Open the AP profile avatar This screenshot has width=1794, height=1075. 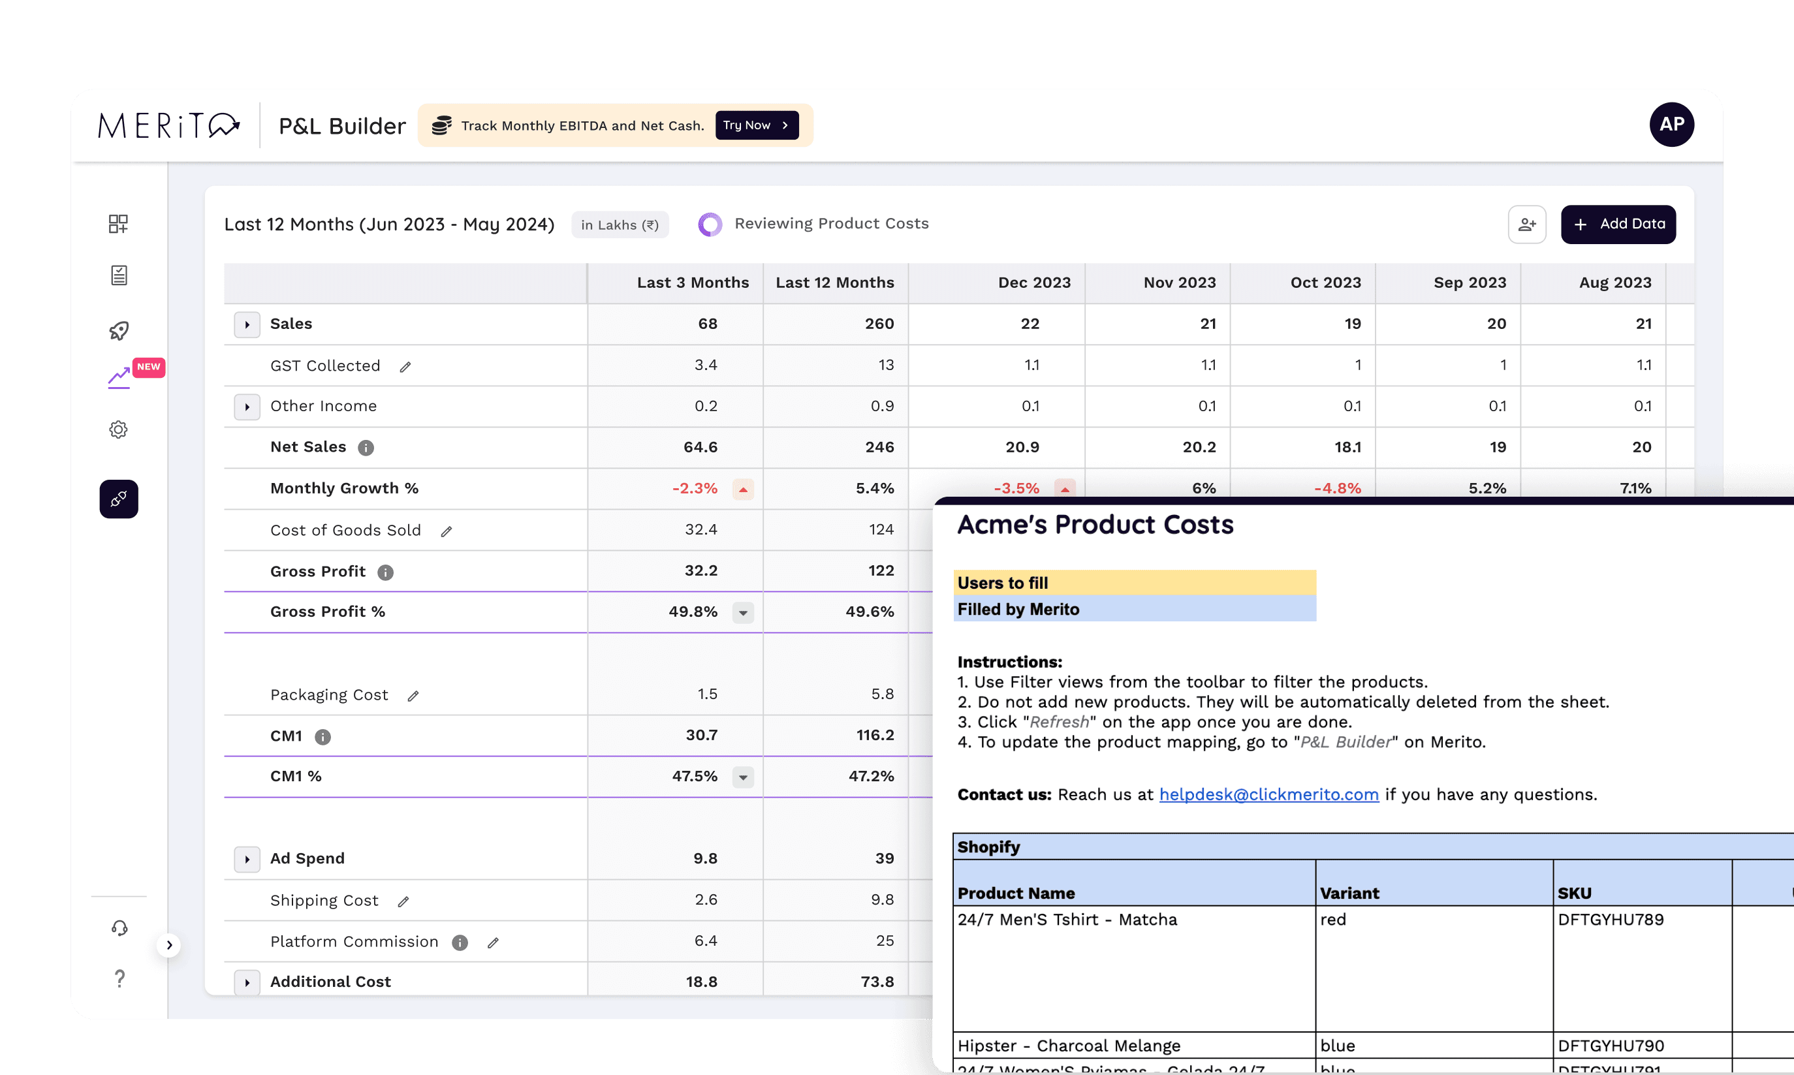pos(1671,125)
